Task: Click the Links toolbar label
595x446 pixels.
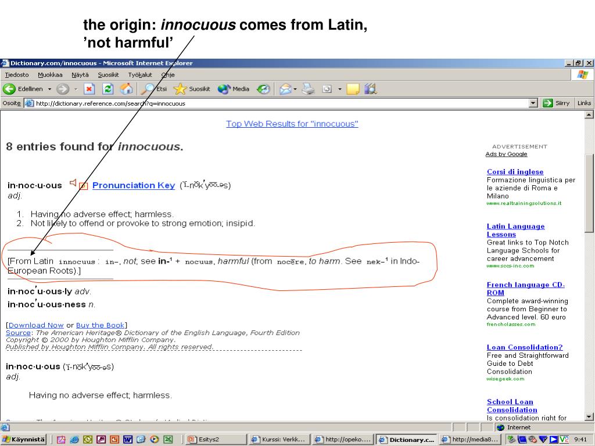Action: [x=584, y=103]
